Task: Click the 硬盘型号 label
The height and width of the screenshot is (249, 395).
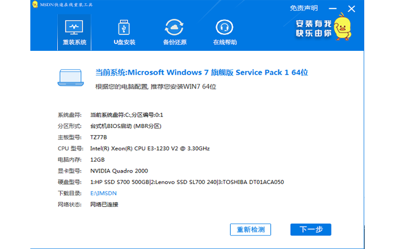Action: click(x=69, y=182)
